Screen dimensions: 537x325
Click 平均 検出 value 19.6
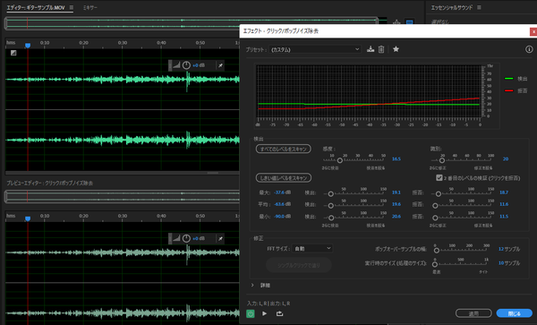[x=396, y=204]
